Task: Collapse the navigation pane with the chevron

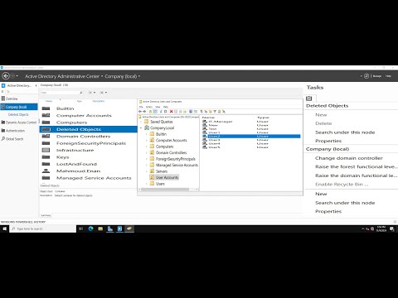Action: coord(36,85)
